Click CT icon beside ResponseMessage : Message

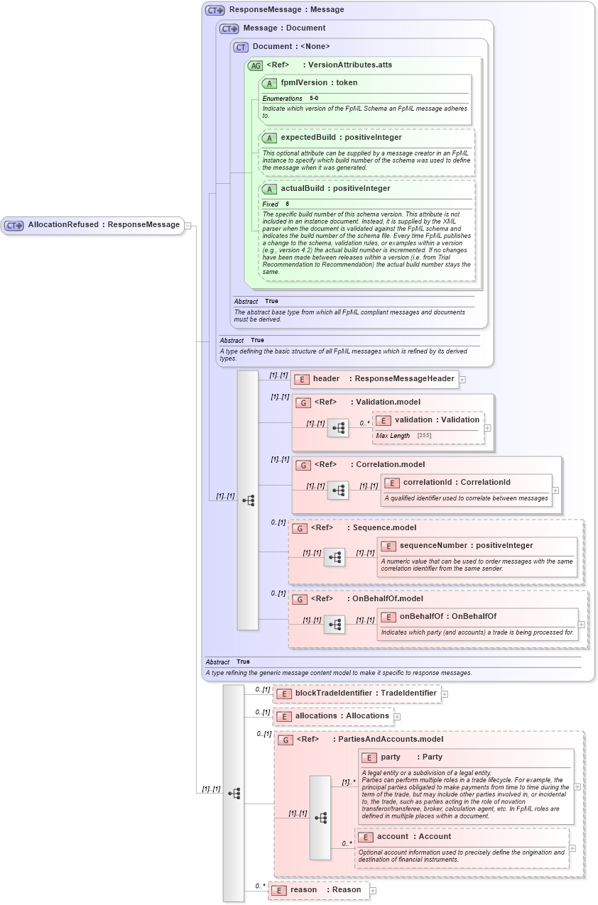pyautogui.click(x=215, y=10)
